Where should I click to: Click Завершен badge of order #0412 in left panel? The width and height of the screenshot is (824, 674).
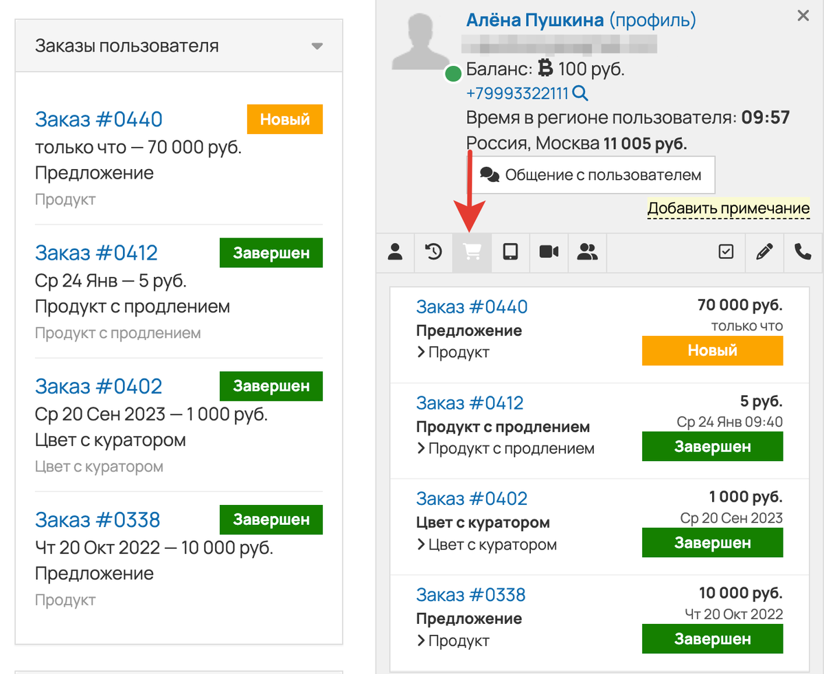click(271, 252)
